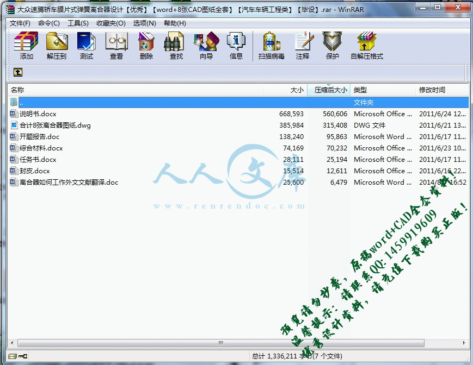Screen dimensions: 473x365
Task: Click the DWG icon beside 合计8张离合器图纸.dwg
Action: (14, 125)
